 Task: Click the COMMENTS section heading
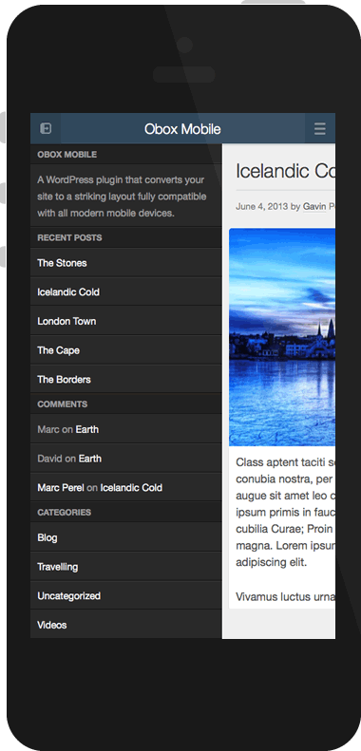(63, 404)
